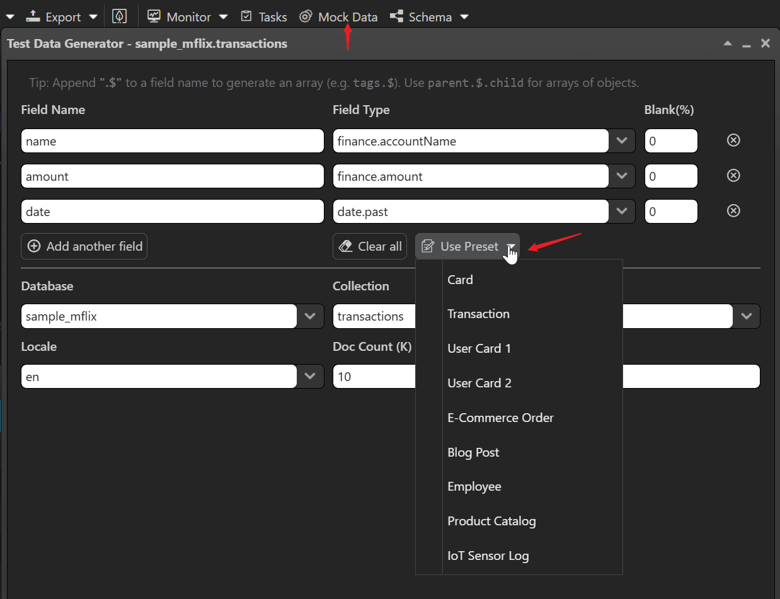Choose the Employee preset

coord(519,486)
